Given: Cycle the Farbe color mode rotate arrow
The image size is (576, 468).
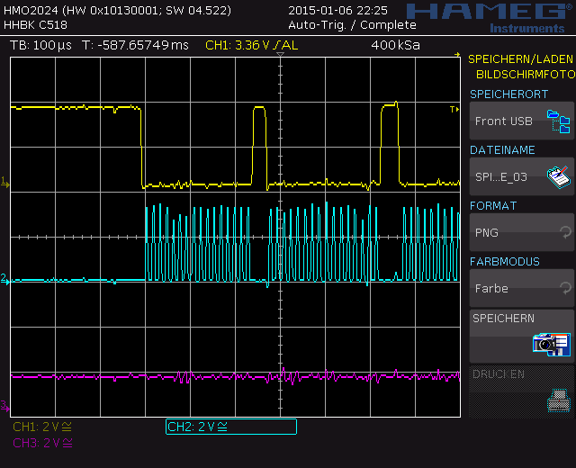Looking at the screenshot, I should (565, 288).
